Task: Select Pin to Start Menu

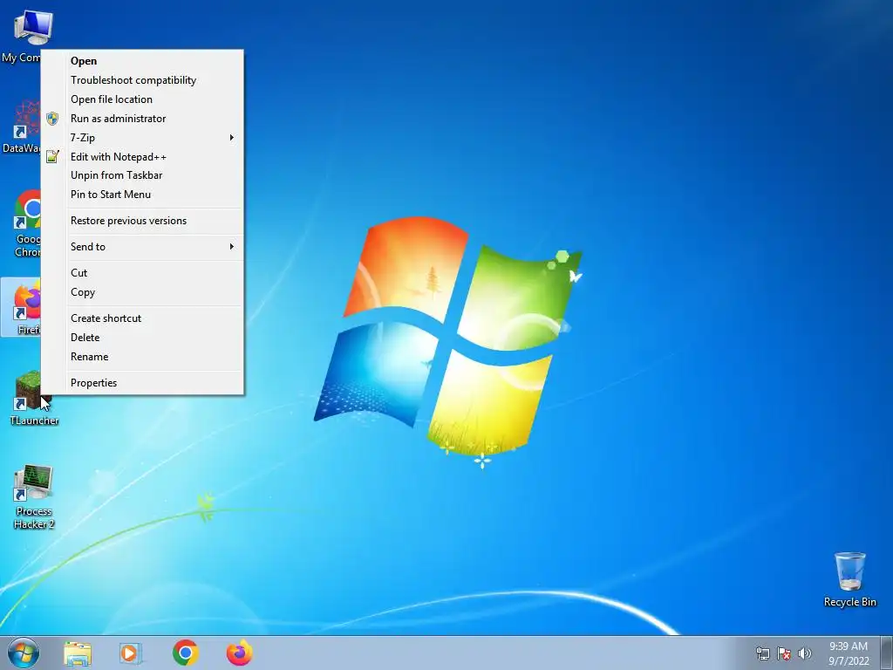Action: [142, 195]
